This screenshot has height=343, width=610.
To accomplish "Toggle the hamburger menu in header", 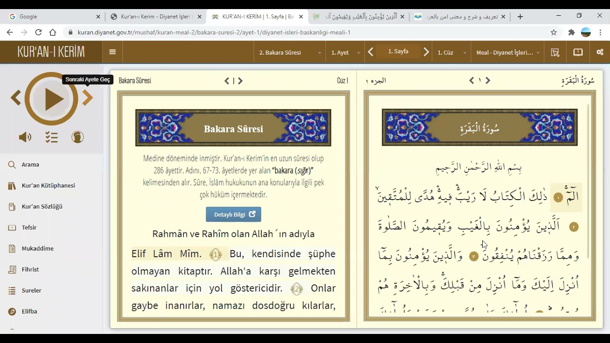I will coord(112,52).
